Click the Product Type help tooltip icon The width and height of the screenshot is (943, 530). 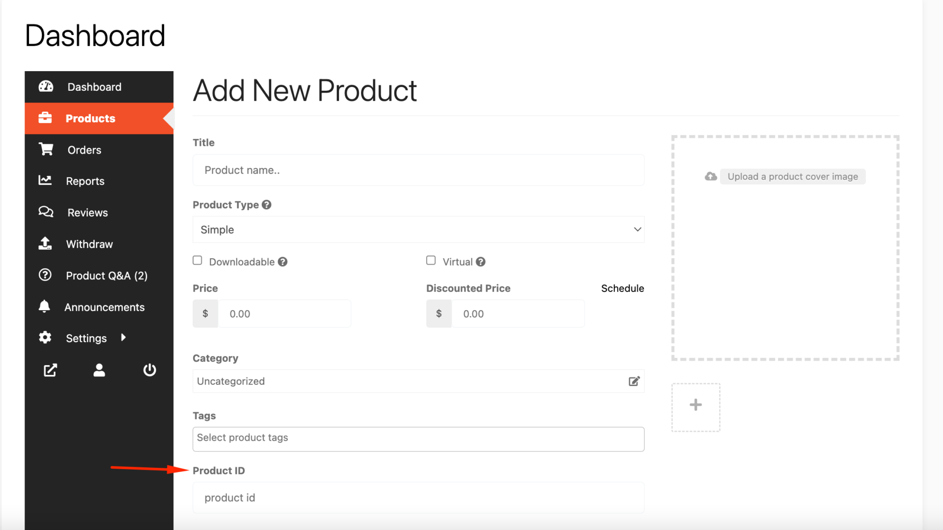pos(267,205)
